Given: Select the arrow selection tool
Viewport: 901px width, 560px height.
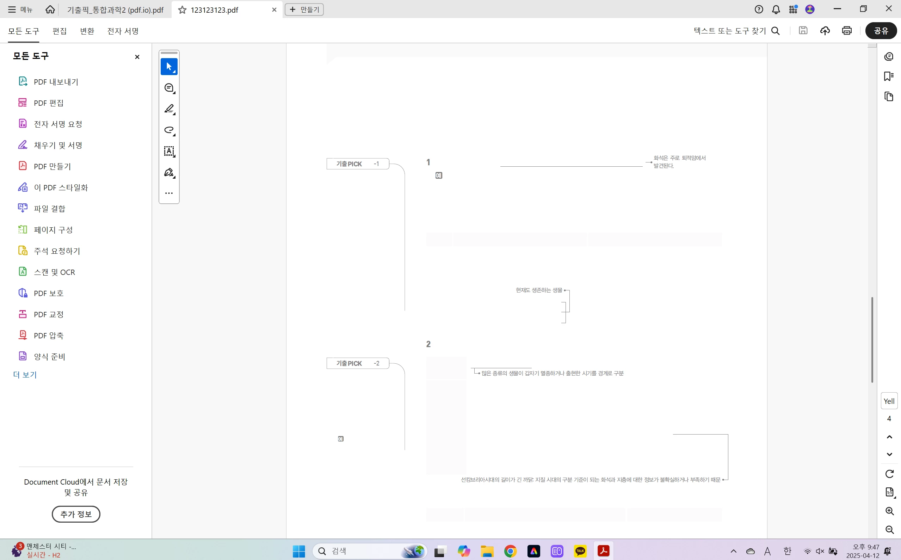Looking at the screenshot, I should point(169,67).
